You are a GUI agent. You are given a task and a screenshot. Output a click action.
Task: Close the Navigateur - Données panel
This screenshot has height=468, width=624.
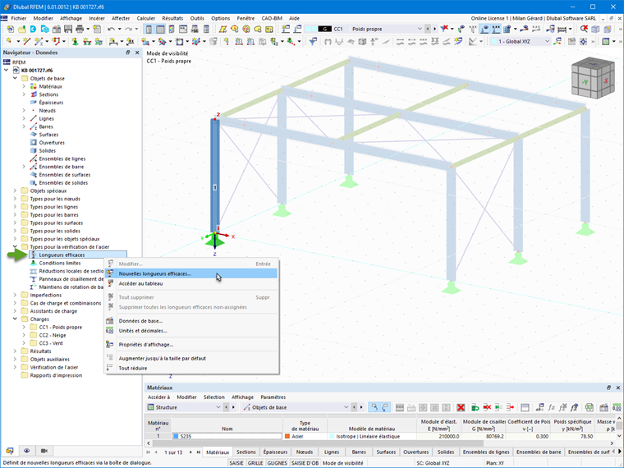(137, 53)
